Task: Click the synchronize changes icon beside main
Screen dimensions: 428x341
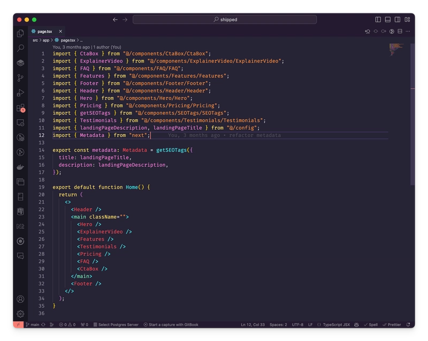Action: [x=43, y=324]
